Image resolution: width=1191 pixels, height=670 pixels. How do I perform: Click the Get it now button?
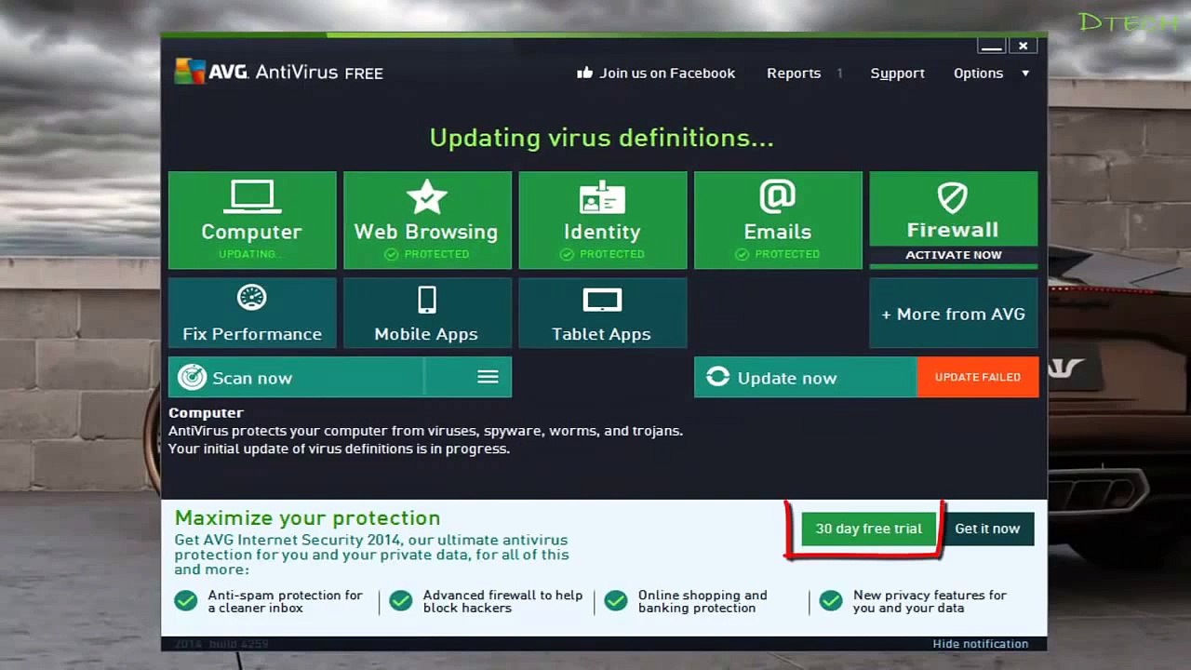point(987,529)
